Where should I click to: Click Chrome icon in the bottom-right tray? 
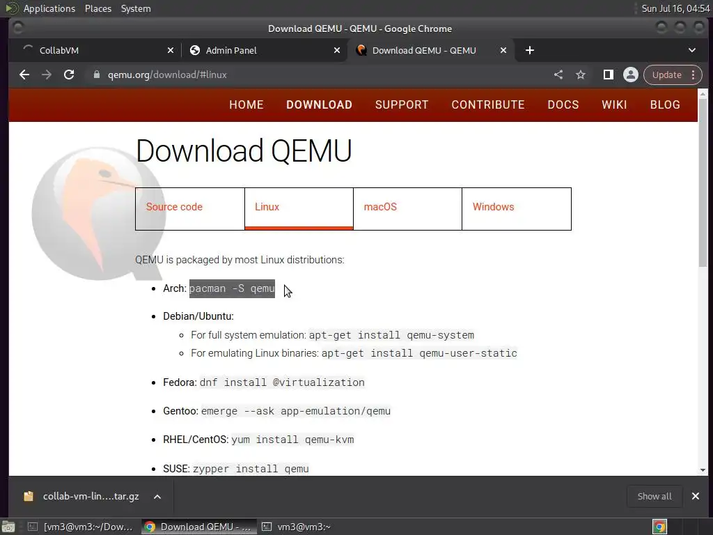point(659,527)
